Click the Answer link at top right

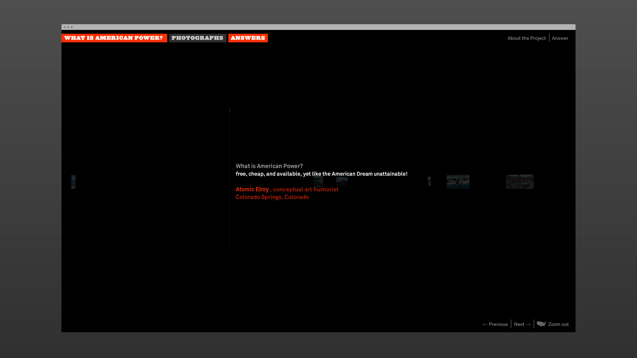click(560, 38)
